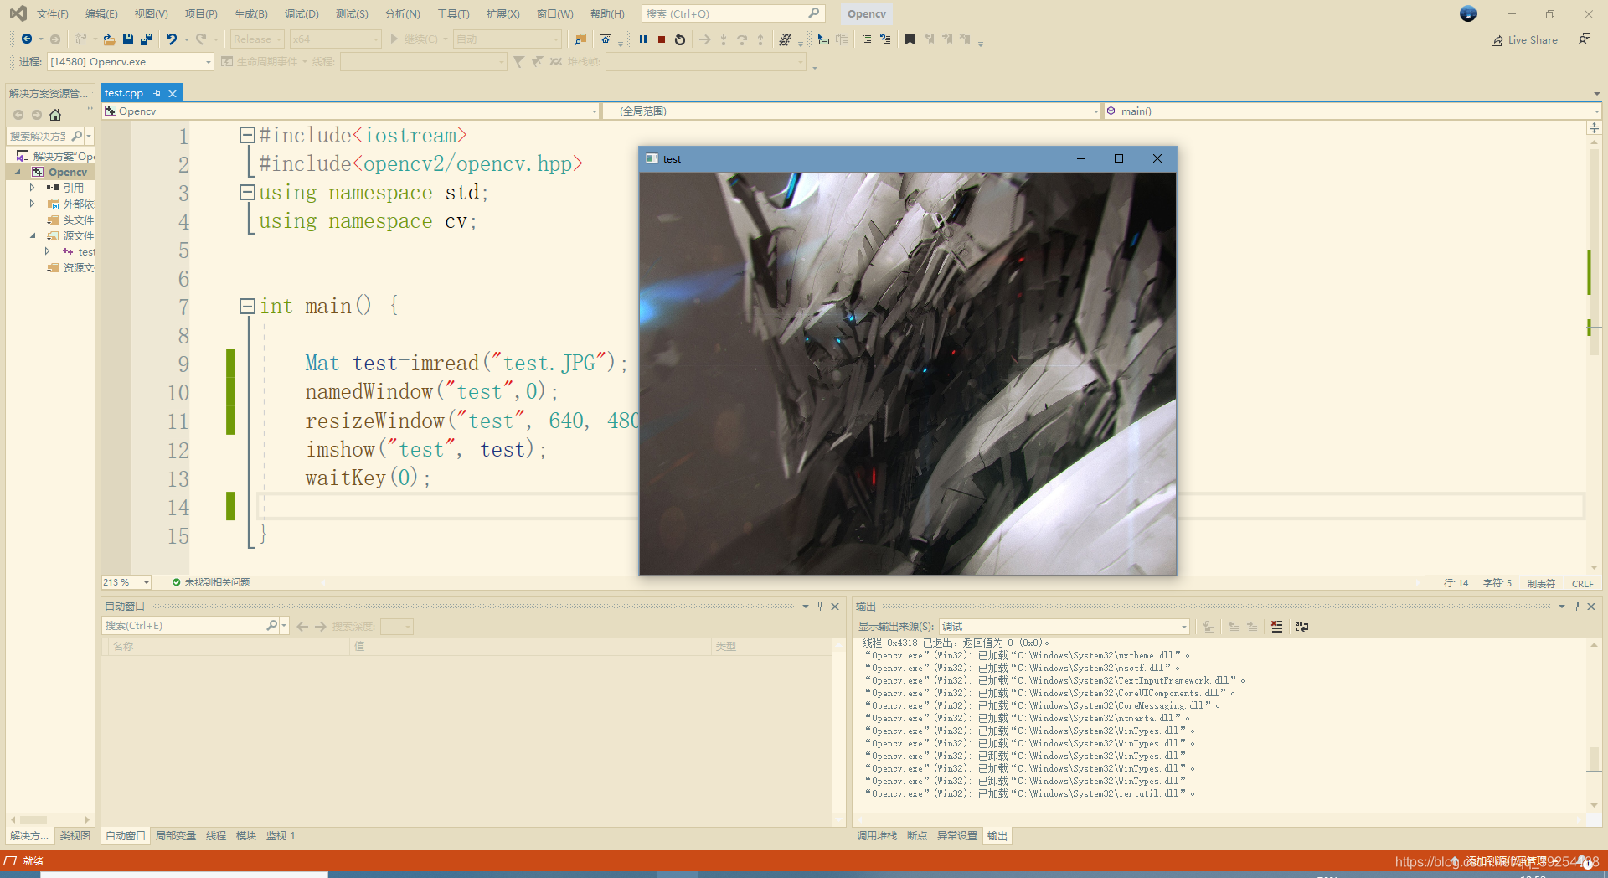Switch to the 线程 threads tab
The width and height of the screenshot is (1608, 878).
(x=216, y=835)
